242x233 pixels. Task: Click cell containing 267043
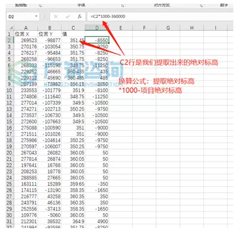point(26,153)
